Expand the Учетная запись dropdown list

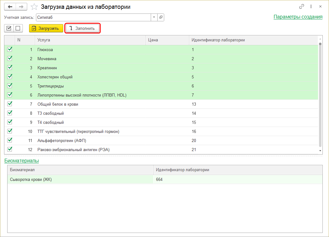[154, 17]
